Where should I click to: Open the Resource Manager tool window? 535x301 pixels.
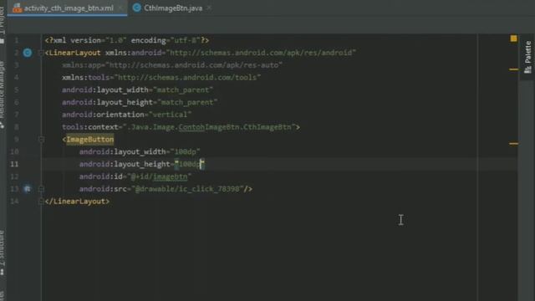2,94
